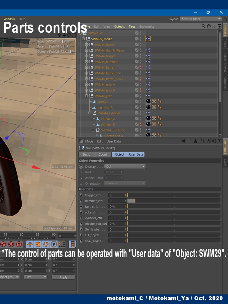Click the search magnifier in Objects manager
This screenshot has height=304, width=228.
click(203, 26)
